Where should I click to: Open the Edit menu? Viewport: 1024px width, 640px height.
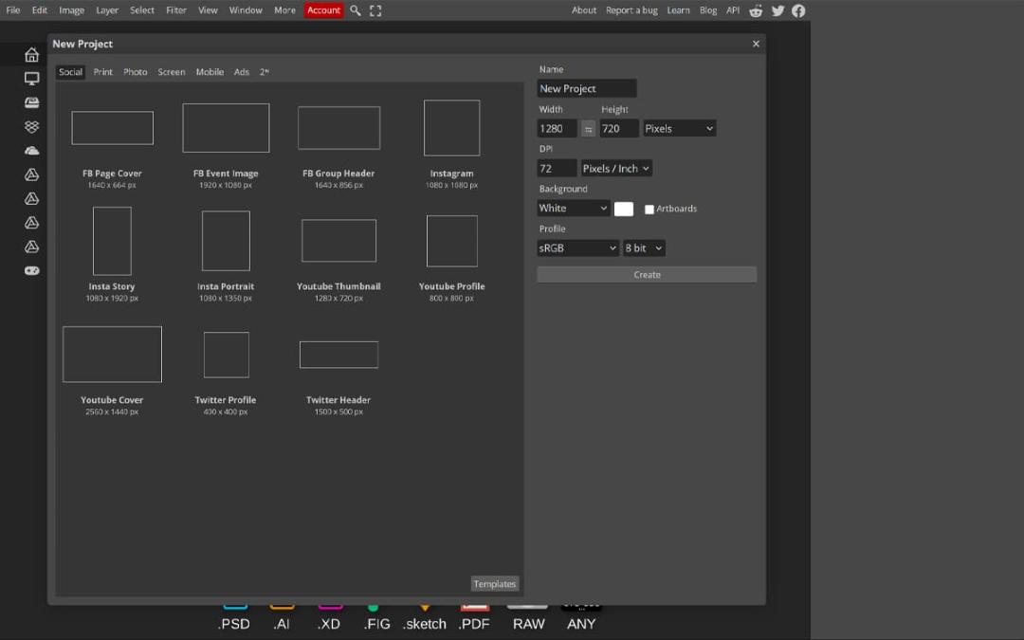39,10
